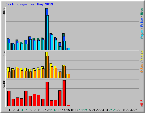Click green day 12 on the x-axis

pos(55,110)
